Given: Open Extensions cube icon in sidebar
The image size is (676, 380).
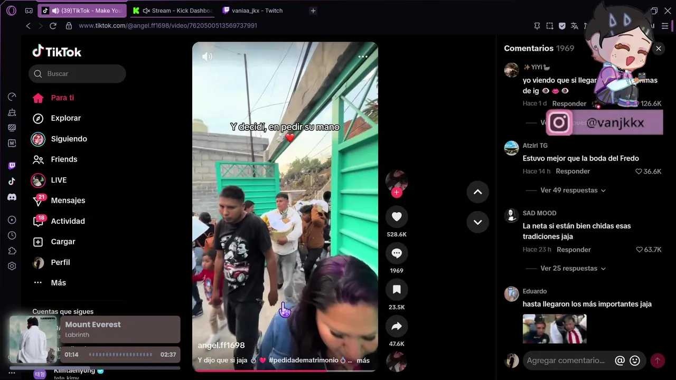Looking at the screenshot, I should tap(12, 251).
